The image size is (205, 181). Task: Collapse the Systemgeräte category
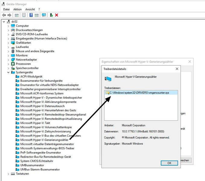tap(8, 72)
